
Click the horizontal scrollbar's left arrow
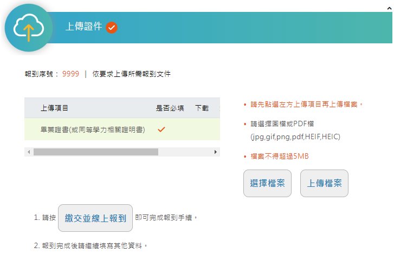pyautogui.click(x=28, y=152)
